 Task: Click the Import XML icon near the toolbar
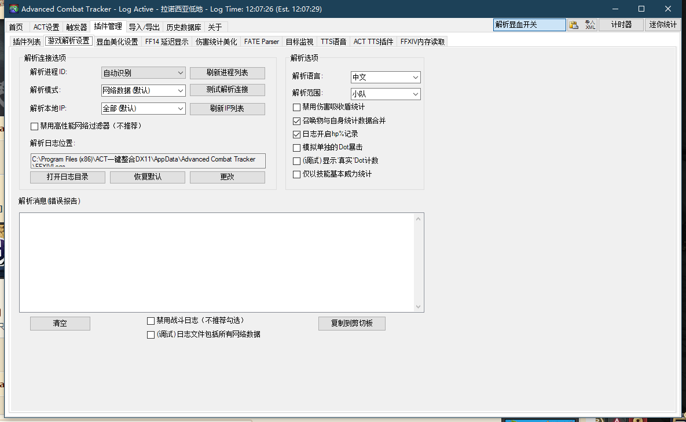[590, 25]
